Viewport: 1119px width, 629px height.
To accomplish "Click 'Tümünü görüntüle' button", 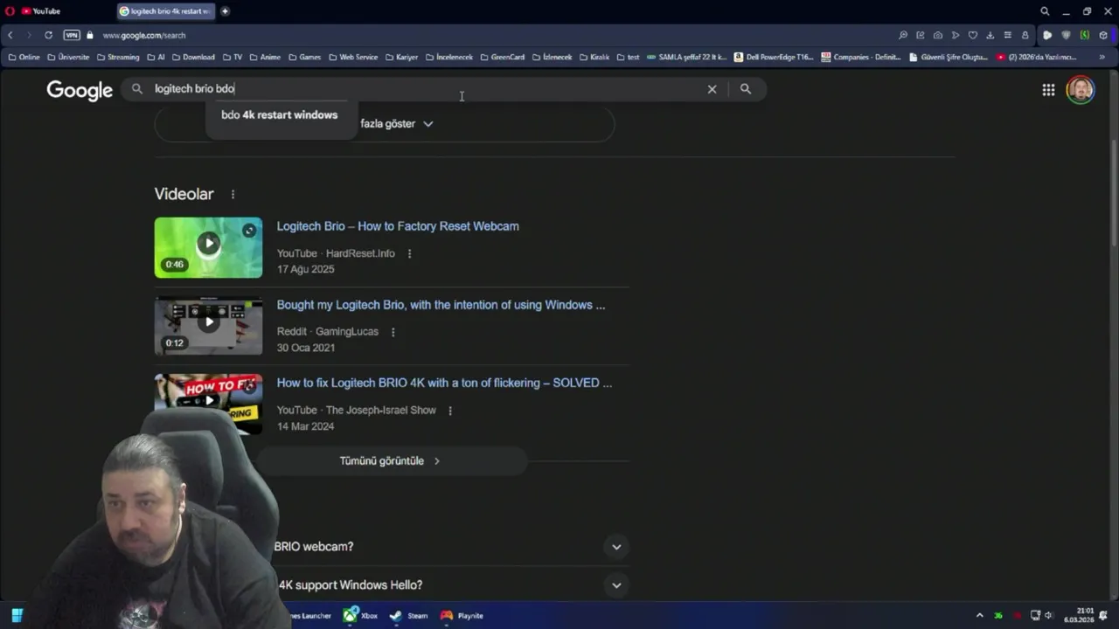I will 391,460.
